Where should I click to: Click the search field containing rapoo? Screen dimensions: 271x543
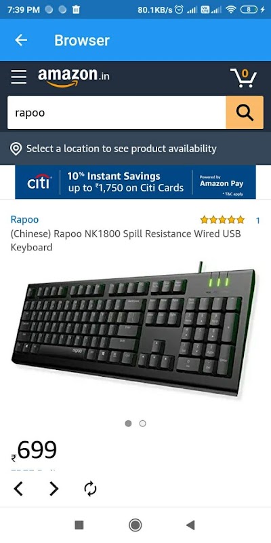click(x=117, y=113)
